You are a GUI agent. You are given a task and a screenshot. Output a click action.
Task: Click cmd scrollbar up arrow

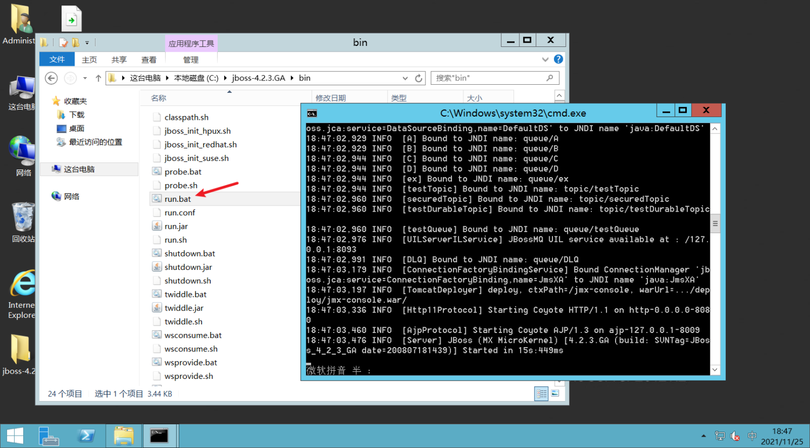[715, 128]
